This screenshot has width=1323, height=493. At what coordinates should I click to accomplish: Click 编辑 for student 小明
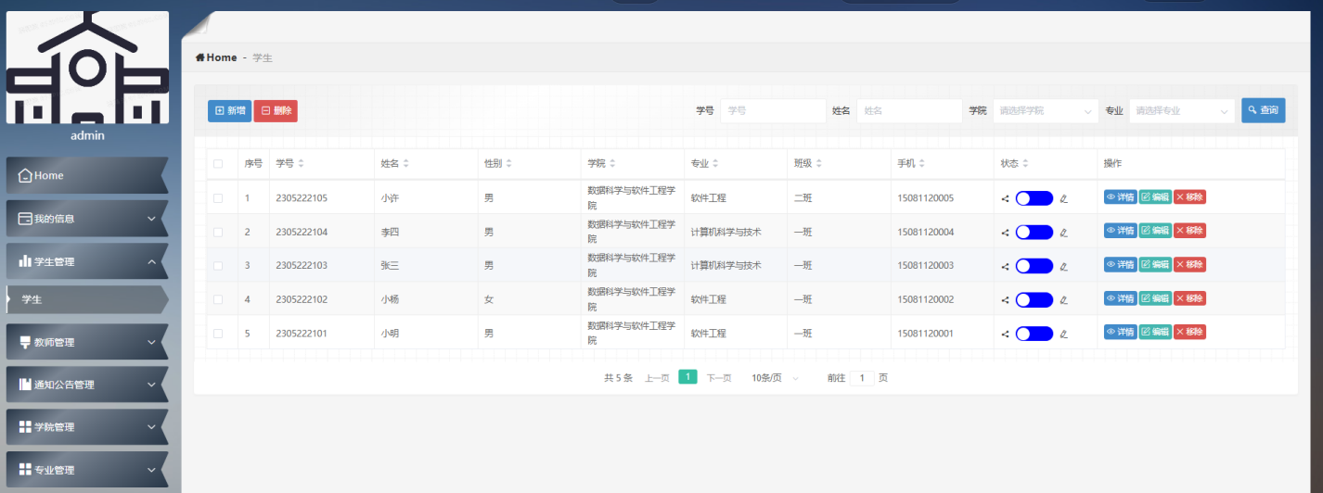click(x=1155, y=332)
